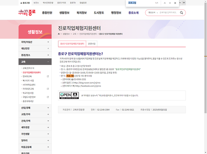207x154 pixels.
Task: Expand the 마을공동체 menu
Action: coord(35,147)
